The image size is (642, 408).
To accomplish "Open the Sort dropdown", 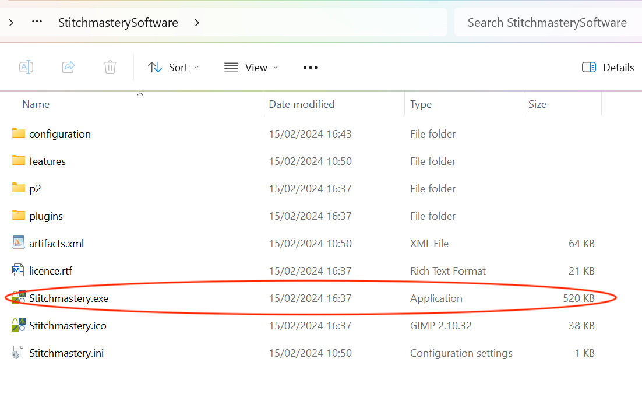I will click(x=174, y=67).
